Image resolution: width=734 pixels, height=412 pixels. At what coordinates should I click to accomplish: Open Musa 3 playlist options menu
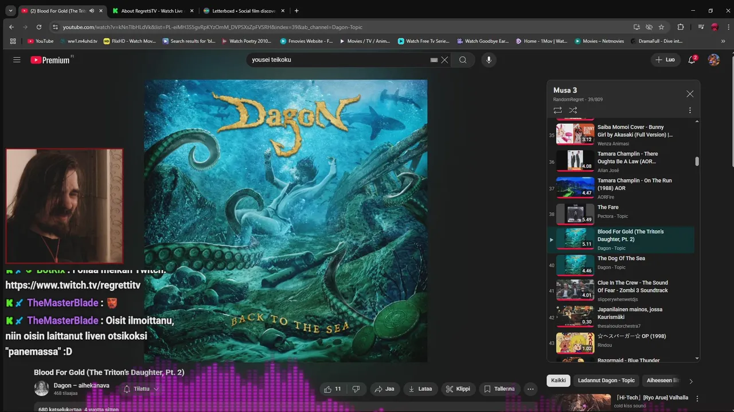690,110
